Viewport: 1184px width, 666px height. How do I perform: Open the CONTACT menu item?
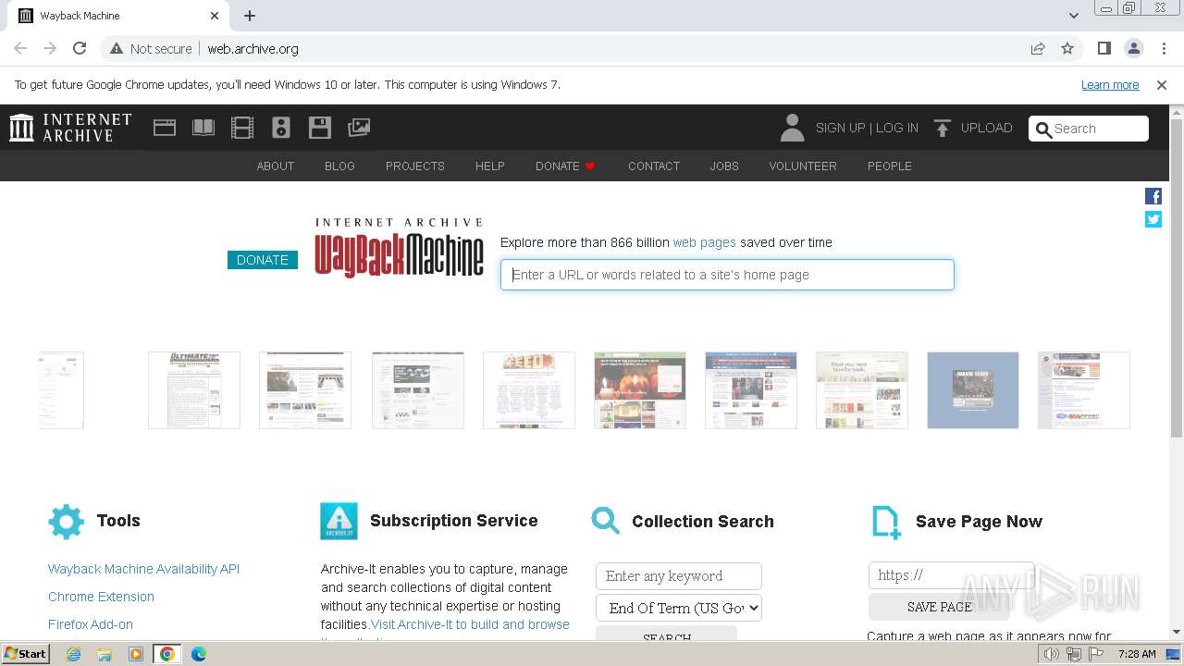[654, 166]
